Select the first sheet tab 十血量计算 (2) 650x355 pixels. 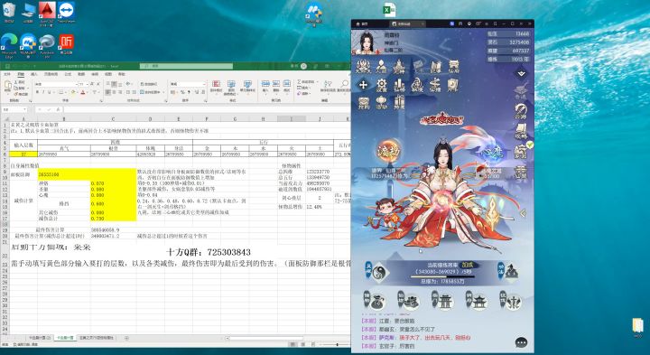point(40,338)
